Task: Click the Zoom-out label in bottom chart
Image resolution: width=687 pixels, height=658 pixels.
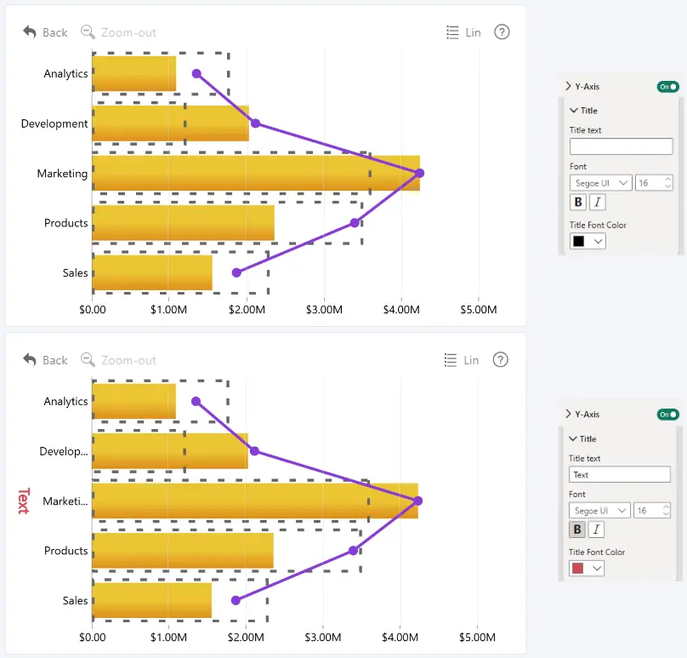Action: pos(128,360)
